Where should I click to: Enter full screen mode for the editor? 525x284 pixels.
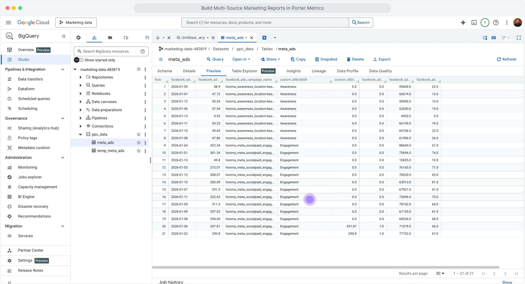tap(519, 38)
